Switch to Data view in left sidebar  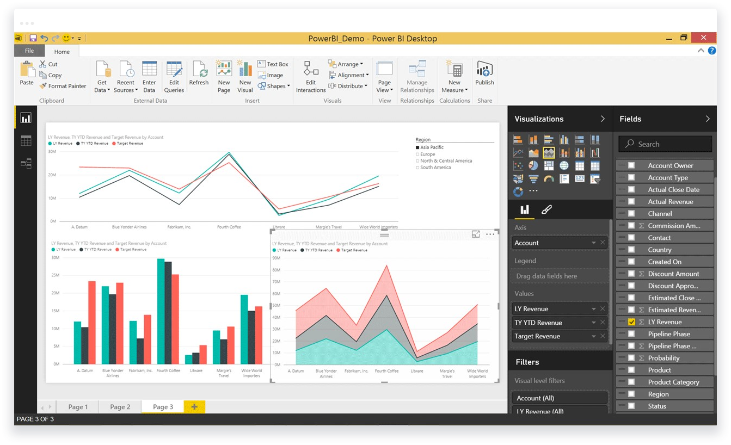point(26,141)
